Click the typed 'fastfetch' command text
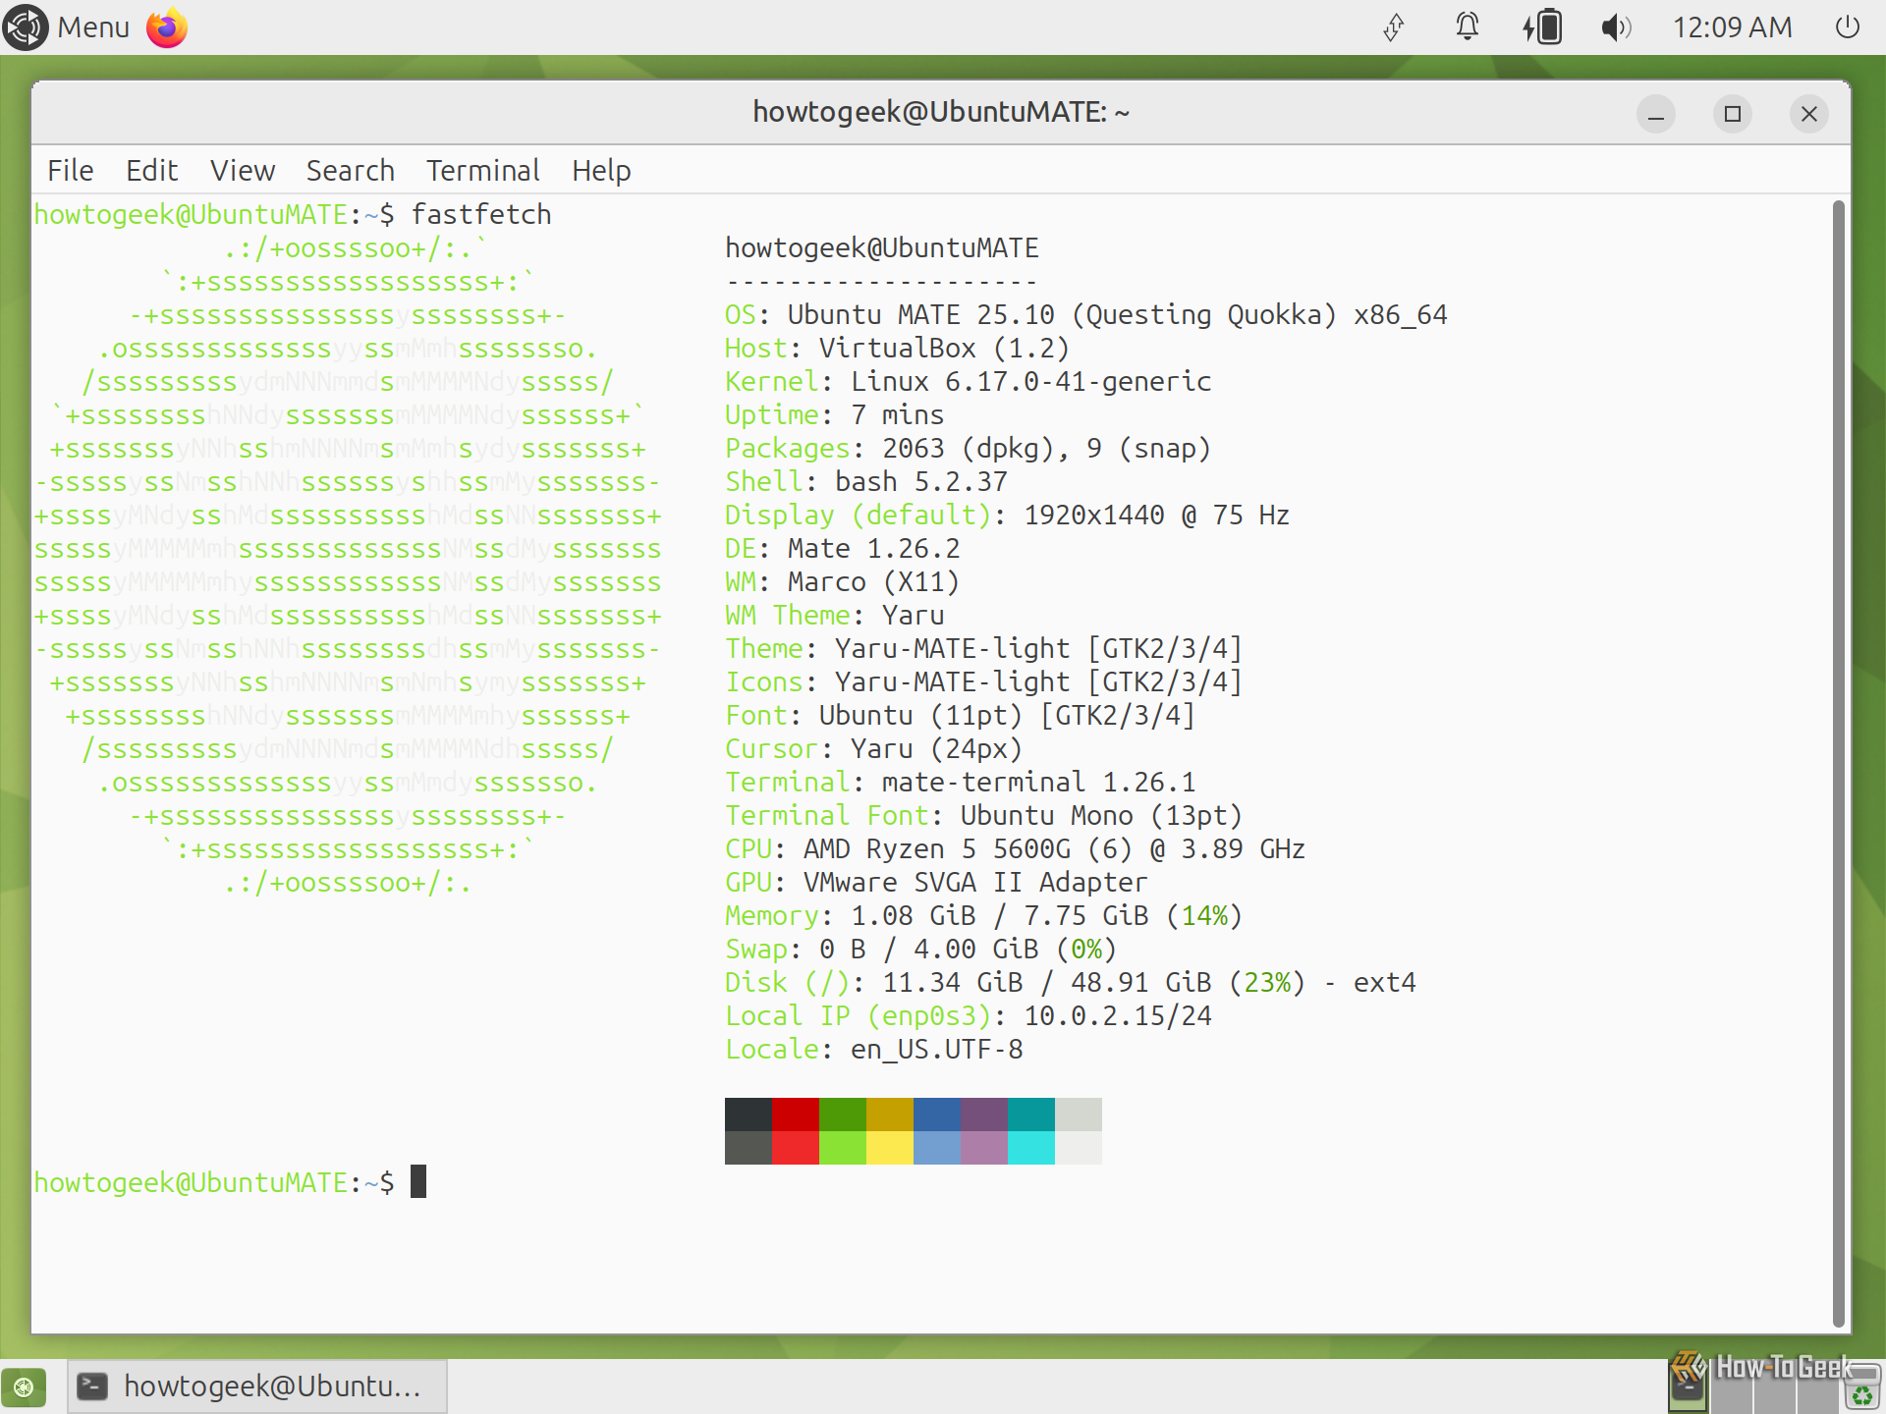This screenshot has width=1886, height=1414. pyautogui.click(x=481, y=214)
